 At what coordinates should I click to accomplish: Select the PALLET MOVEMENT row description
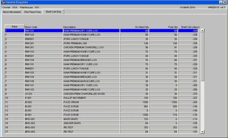pos(91,98)
